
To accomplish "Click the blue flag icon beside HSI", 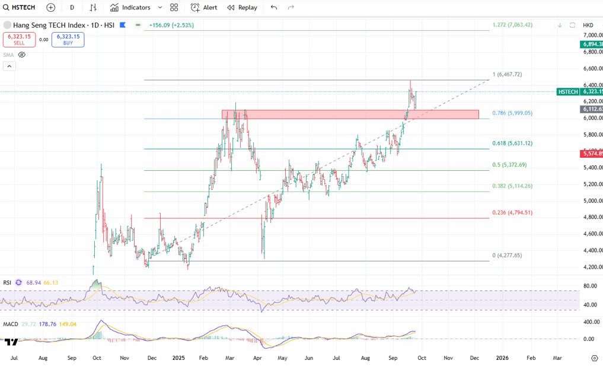I will [x=123, y=25].
